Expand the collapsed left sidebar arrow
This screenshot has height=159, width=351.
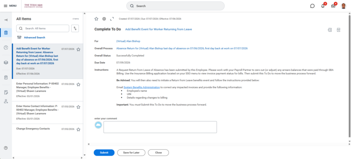(x=6, y=20)
